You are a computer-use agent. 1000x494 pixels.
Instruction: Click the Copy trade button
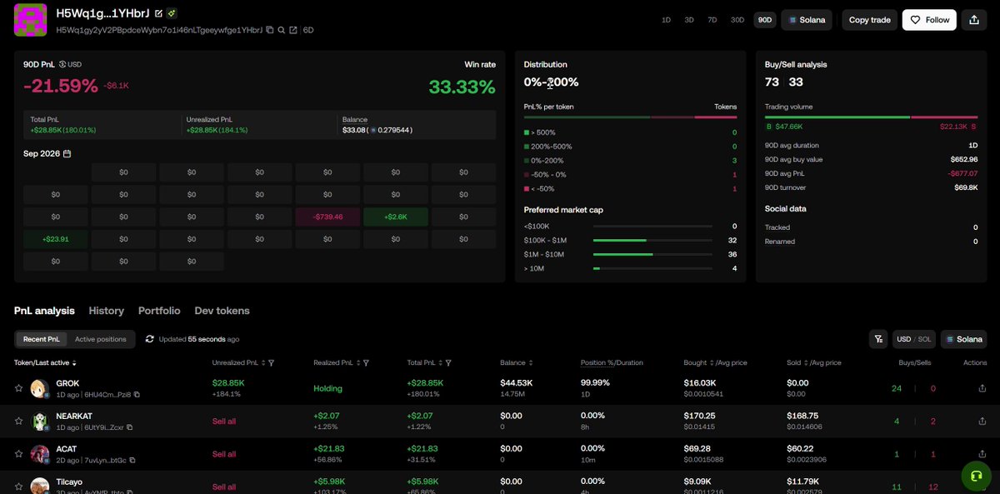pyautogui.click(x=870, y=20)
